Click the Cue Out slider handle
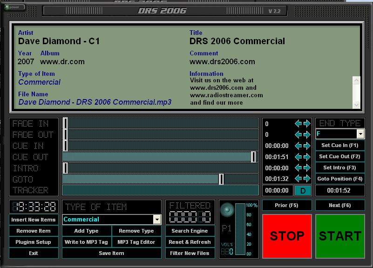The height and width of the screenshot is (268, 373). 254,157
